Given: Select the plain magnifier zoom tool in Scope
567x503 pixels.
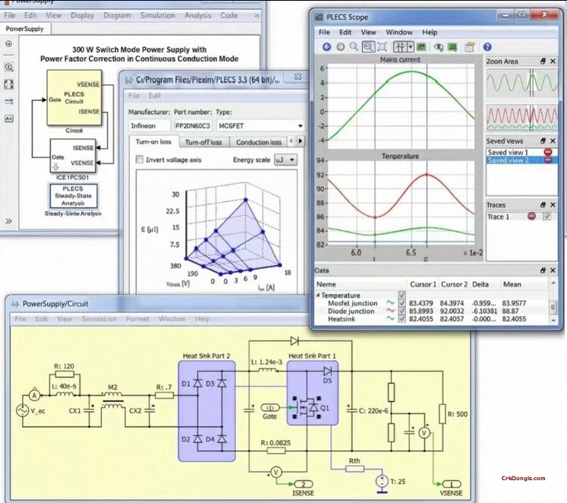Looking at the screenshot, I should pos(354,46).
